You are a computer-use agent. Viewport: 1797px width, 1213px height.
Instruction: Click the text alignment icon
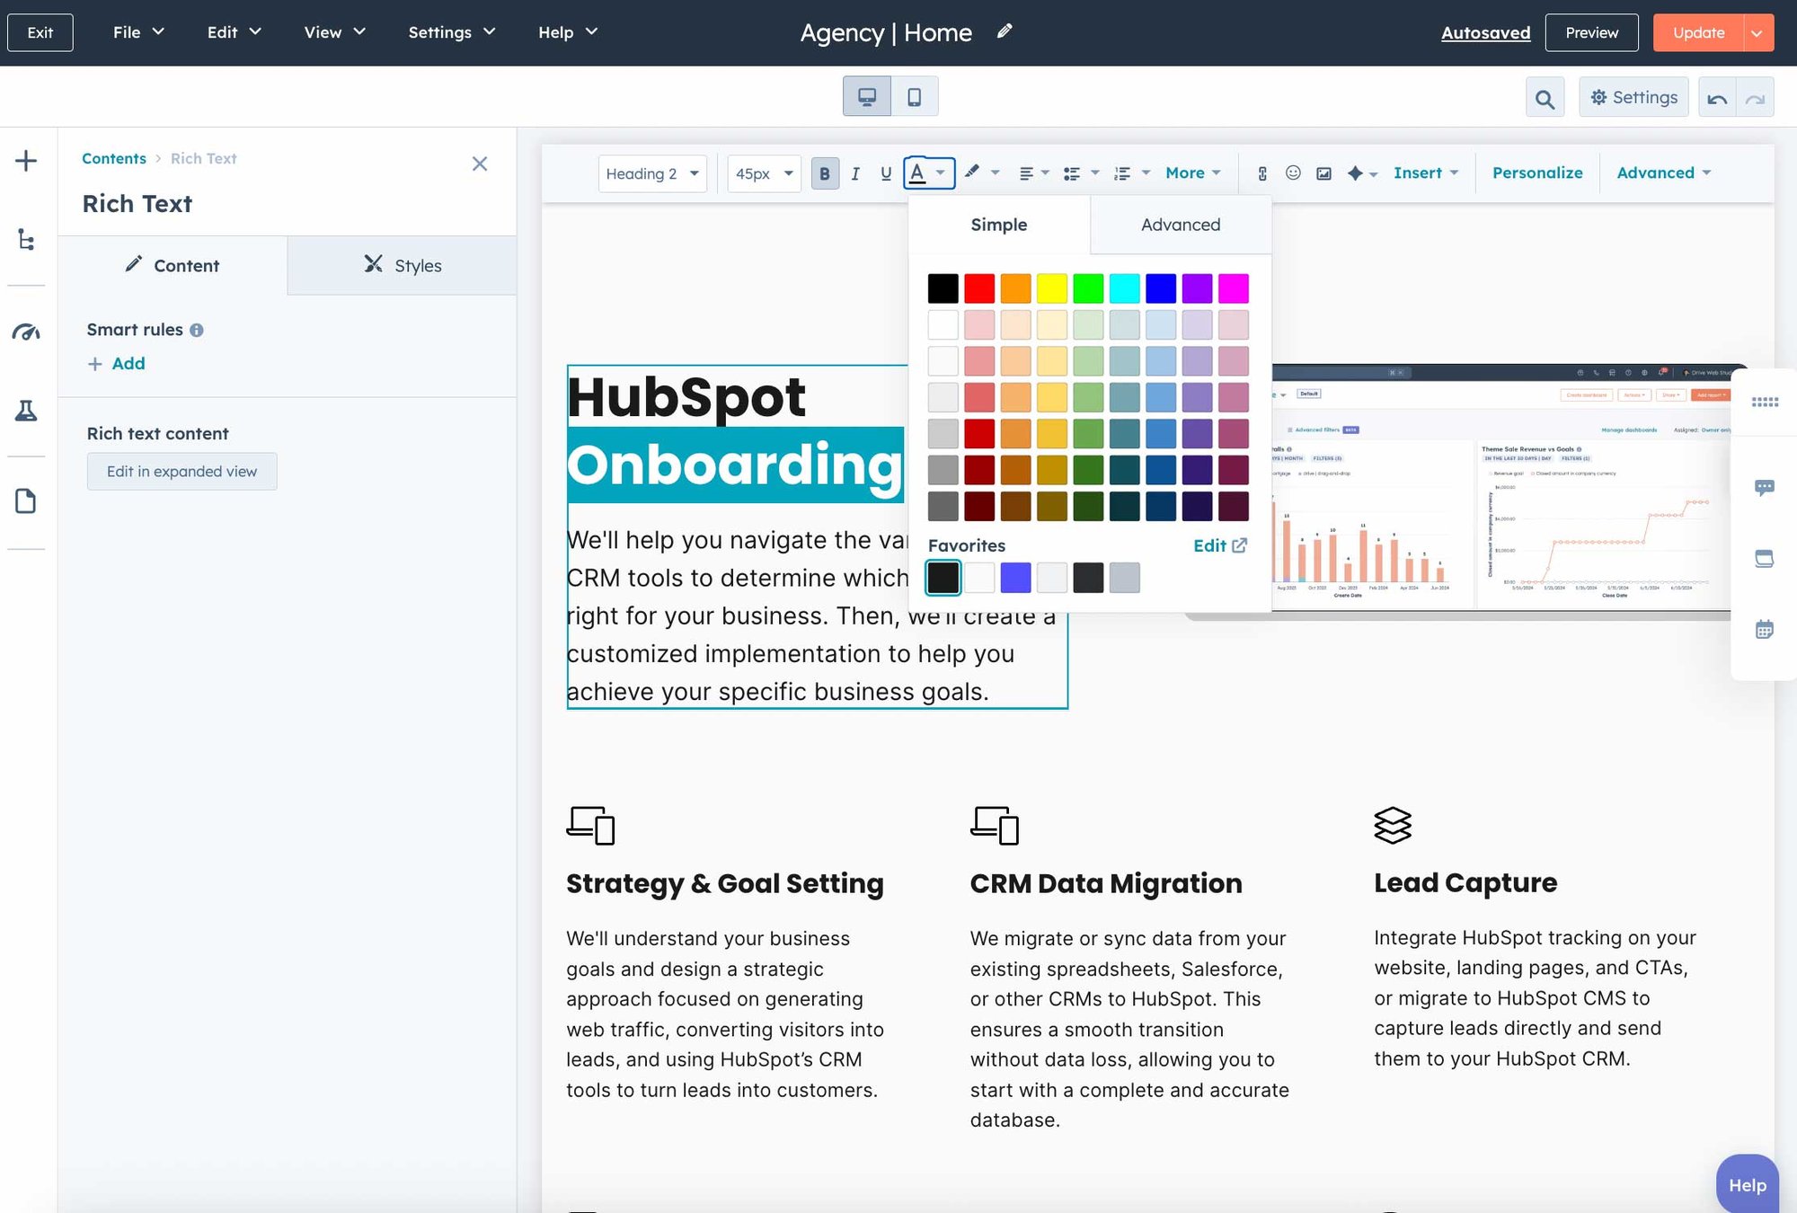click(1026, 173)
